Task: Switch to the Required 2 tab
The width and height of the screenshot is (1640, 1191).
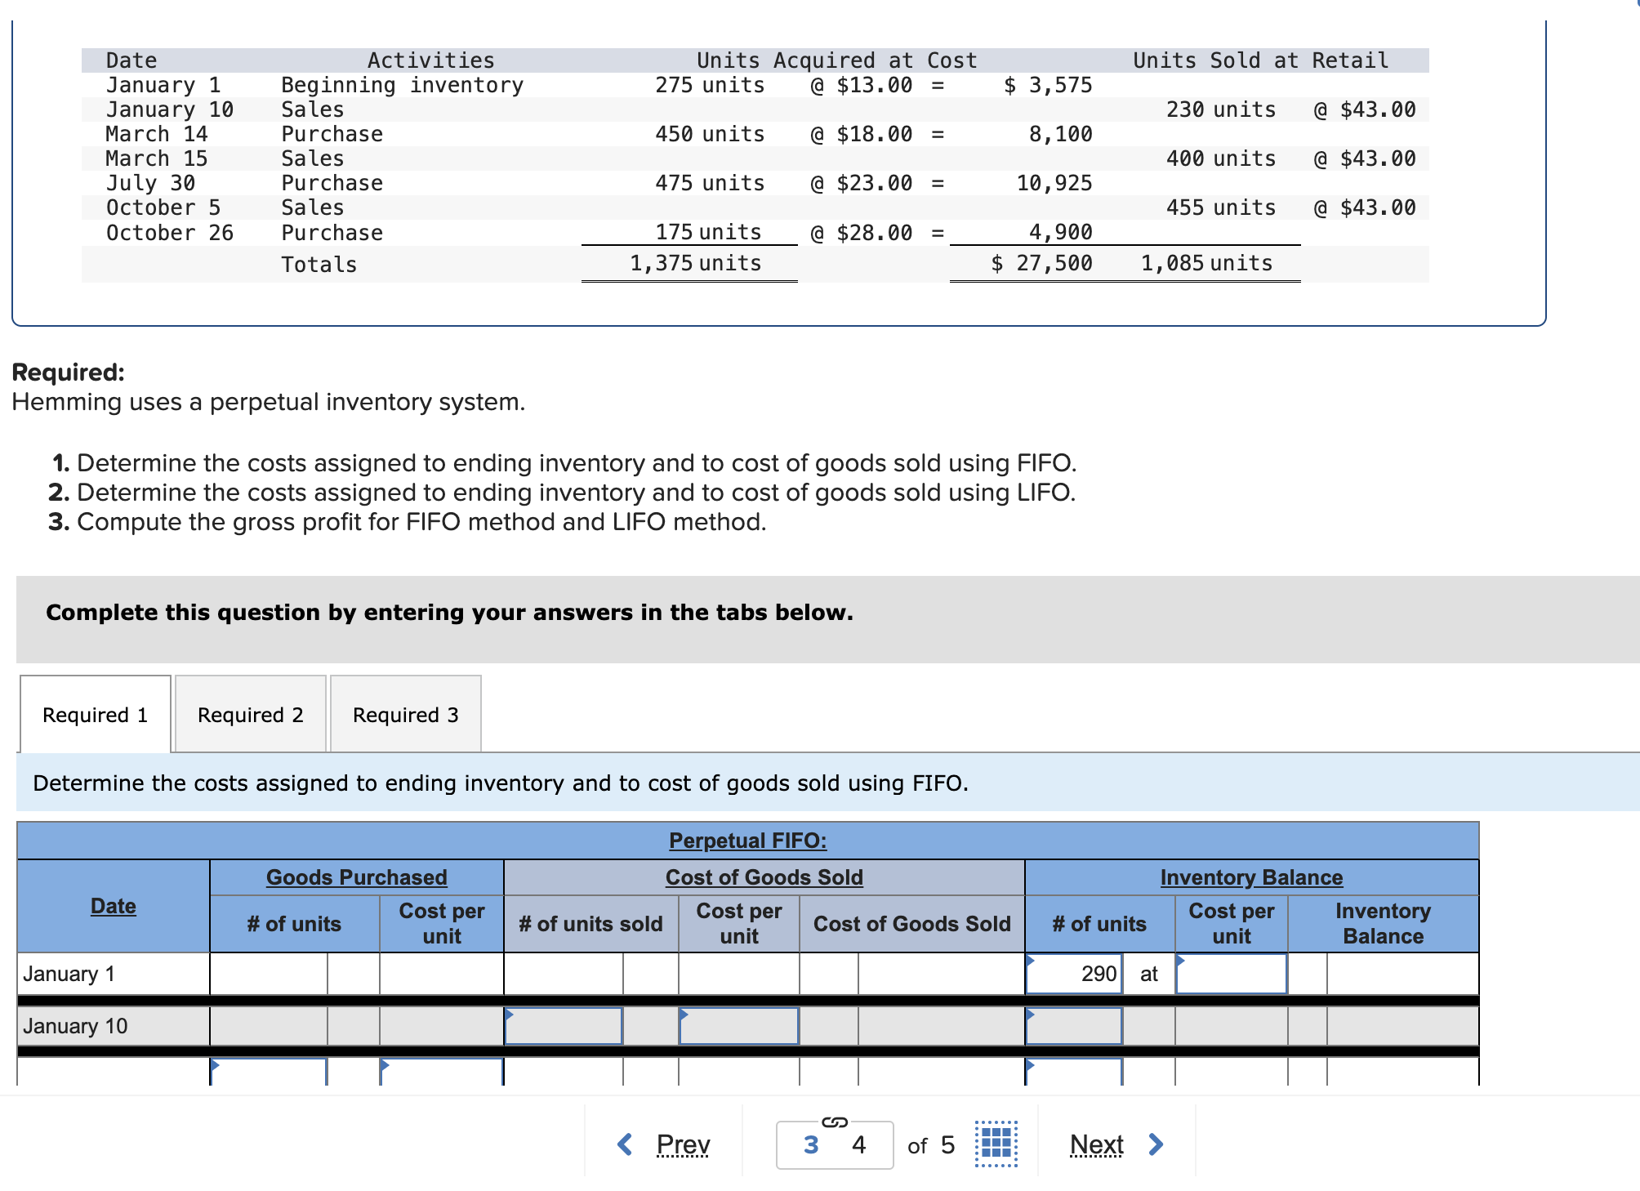Action: point(250,715)
